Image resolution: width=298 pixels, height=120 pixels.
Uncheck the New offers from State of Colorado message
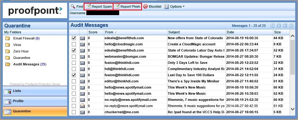point(74,38)
